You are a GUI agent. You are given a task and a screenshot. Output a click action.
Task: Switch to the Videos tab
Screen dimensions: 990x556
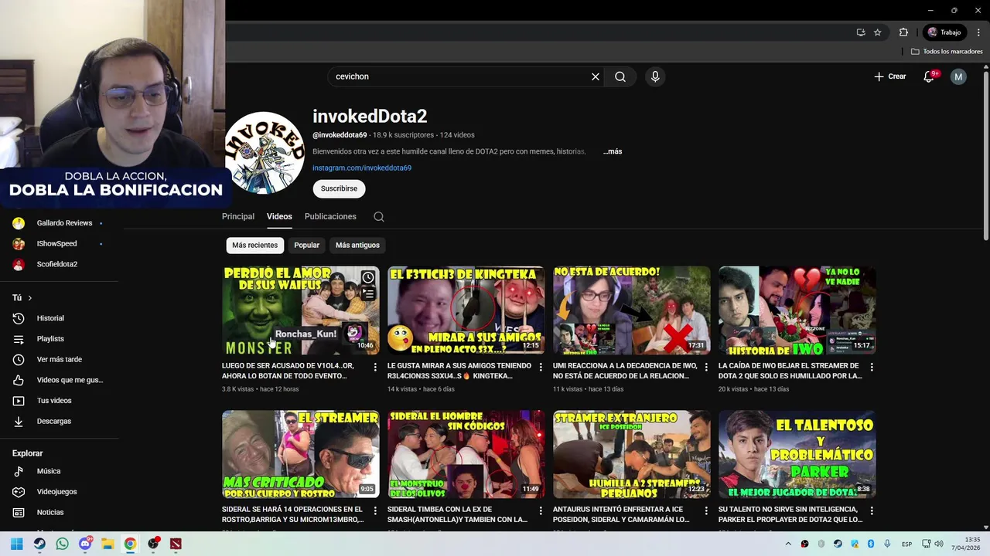(x=279, y=217)
